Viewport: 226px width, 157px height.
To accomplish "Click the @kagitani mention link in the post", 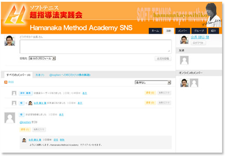I will point(25,122).
